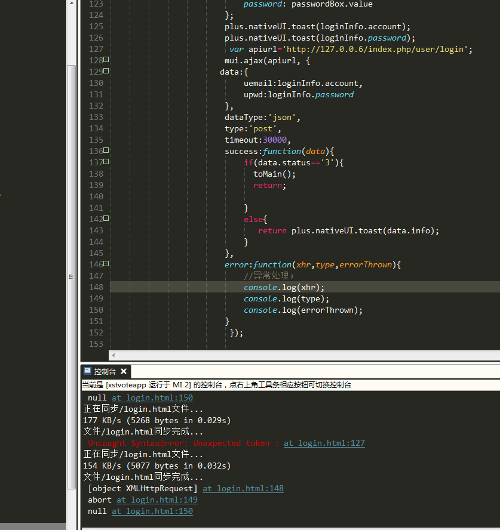
Task: Collapse the else block at line 142
Action: 106,218
